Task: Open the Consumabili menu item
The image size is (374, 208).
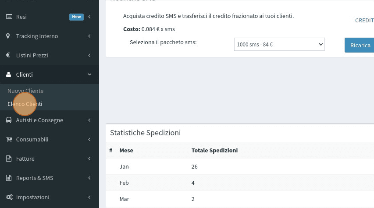Action: coord(50,139)
